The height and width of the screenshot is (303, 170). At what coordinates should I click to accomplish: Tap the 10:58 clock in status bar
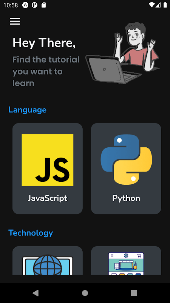point(11,5)
